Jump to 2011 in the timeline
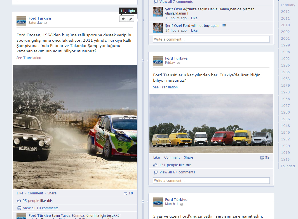Viewport: 298px width, 219px height. 285,18
